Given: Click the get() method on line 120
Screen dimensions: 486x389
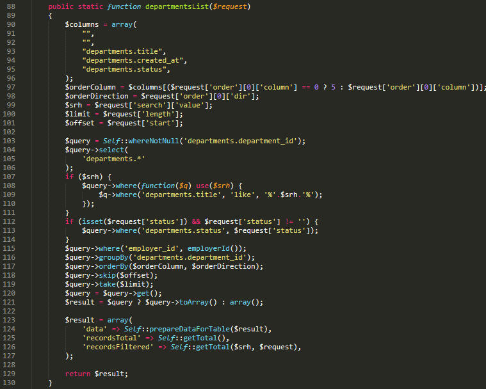Looking at the screenshot, I should (x=147, y=294).
